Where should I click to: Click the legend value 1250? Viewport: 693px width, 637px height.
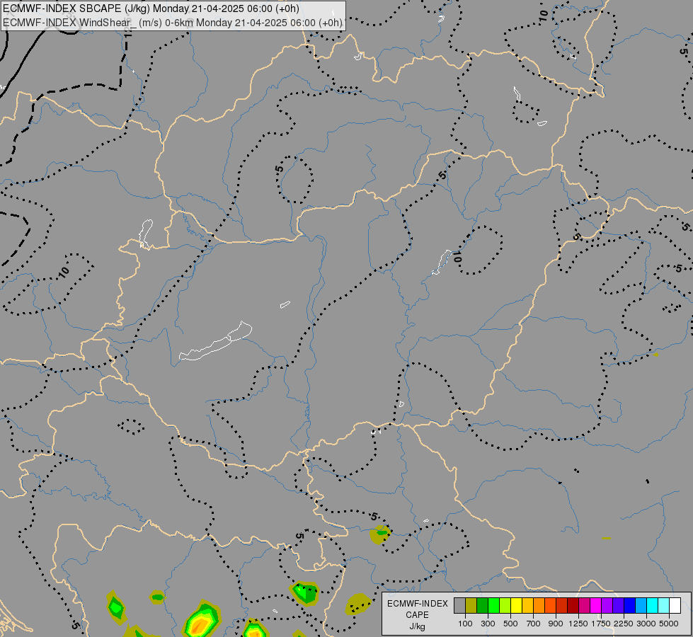pyautogui.click(x=578, y=624)
